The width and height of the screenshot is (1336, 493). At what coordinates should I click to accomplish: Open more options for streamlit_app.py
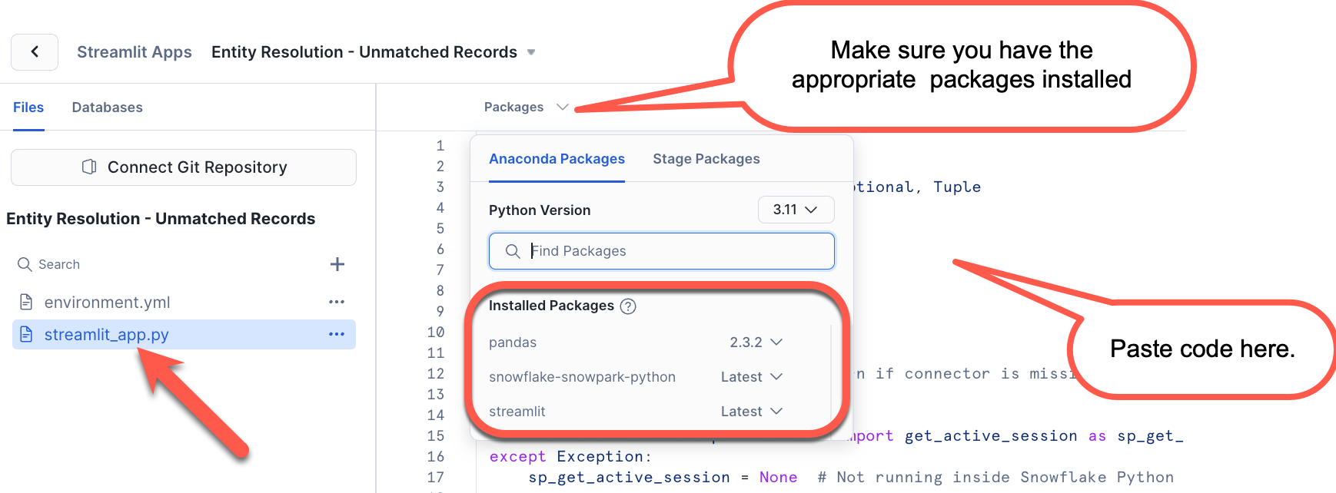[337, 334]
